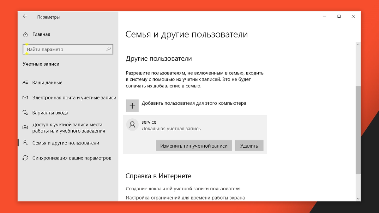The image size is (379, 213).
Task: Click the scrollbar down arrow
Action: point(358,198)
